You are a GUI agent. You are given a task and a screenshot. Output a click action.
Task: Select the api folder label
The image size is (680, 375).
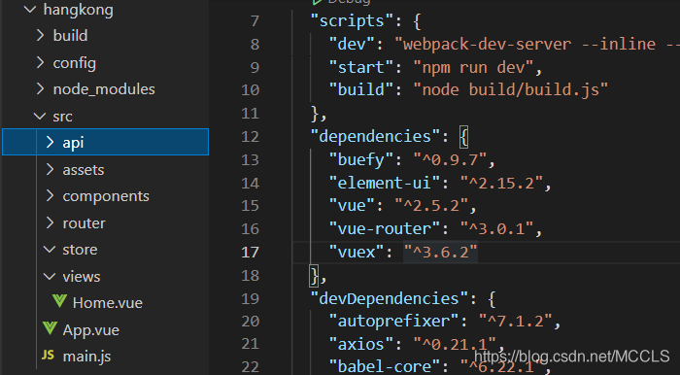(x=73, y=143)
